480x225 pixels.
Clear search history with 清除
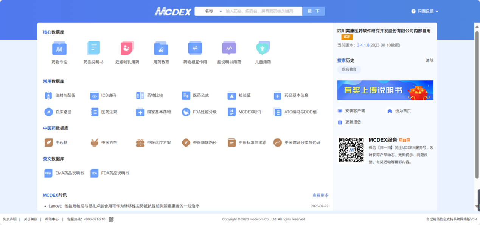click(429, 60)
